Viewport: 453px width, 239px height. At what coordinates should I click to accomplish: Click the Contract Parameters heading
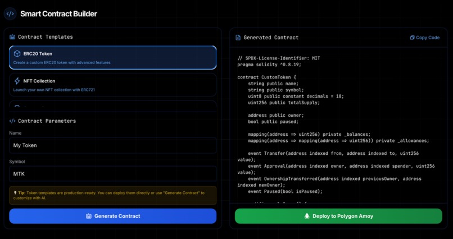pyautogui.click(x=47, y=121)
